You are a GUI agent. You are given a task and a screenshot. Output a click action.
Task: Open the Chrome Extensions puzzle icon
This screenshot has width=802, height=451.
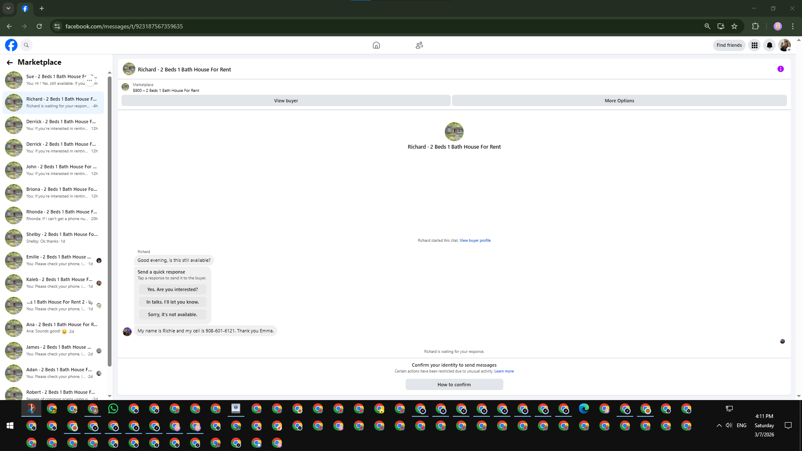coord(755,26)
